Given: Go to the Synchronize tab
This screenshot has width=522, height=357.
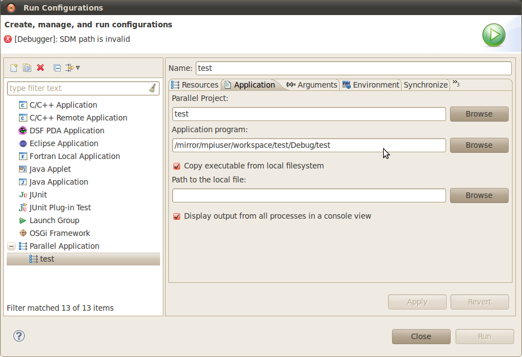Looking at the screenshot, I should click(x=426, y=85).
